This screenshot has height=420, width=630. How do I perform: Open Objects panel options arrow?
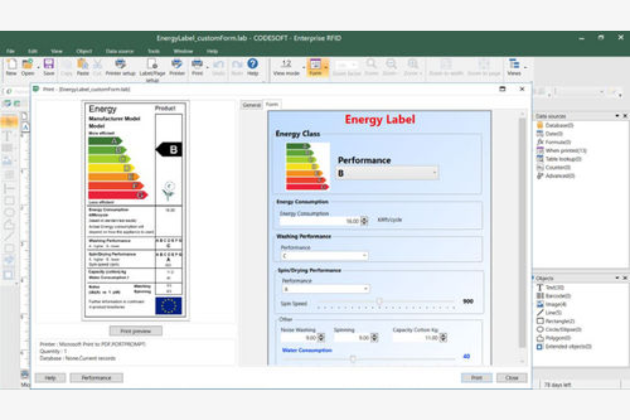coord(617,278)
